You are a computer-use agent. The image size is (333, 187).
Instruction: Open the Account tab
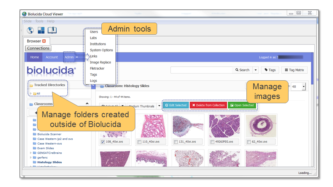(51, 57)
